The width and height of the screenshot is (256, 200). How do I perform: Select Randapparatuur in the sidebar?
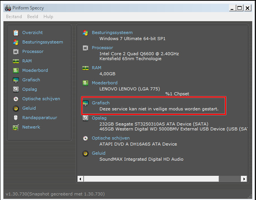pos(40,118)
